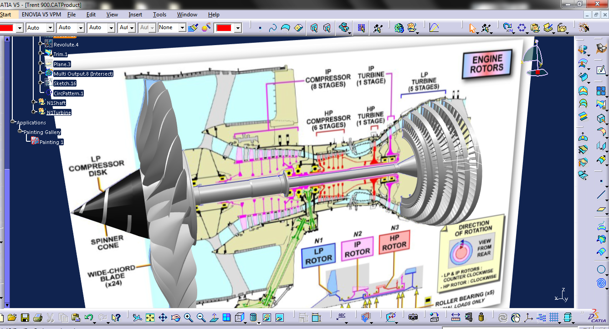Zoom in with magnifier plus icon
Viewport: 609px width, 329px height.
pos(189,318)
